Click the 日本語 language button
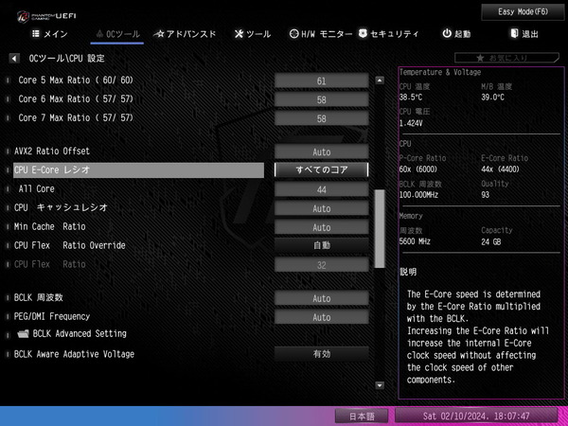Screen dimensions: 568x426 pyautogui.click(x=363, y=416)
